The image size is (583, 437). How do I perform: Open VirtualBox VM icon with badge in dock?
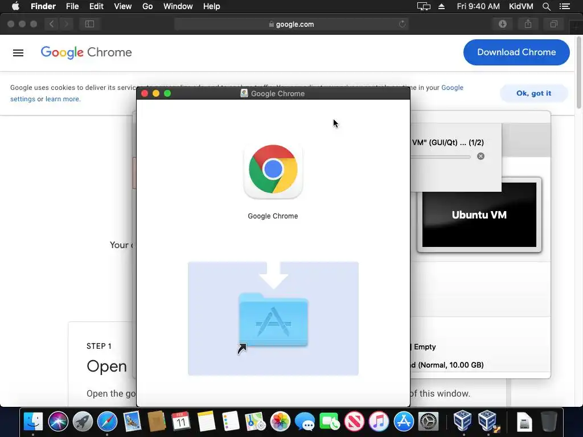tap(488, 420)
